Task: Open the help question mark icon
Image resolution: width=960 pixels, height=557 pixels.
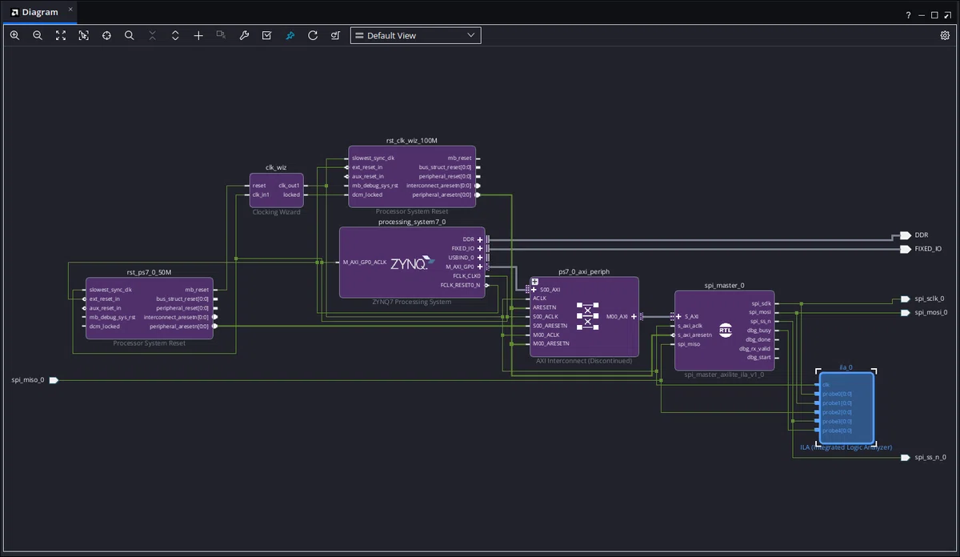Action: coord(908,14)
